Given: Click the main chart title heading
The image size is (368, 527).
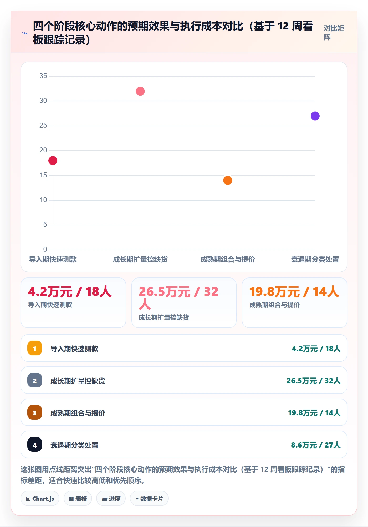Looking at the screenshot, I should [x=173, y=33].
